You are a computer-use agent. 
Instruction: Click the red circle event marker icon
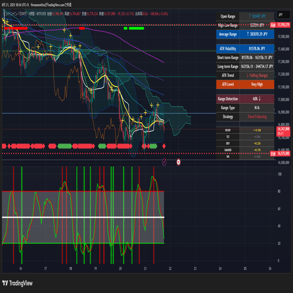tap(179, 162)
